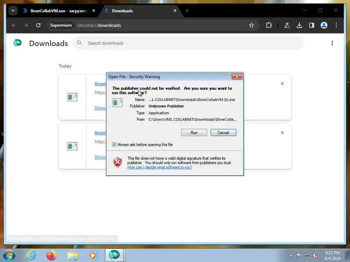Go forward in browser history
This screenshot has width=350, height=262.
tap(26, 25)
